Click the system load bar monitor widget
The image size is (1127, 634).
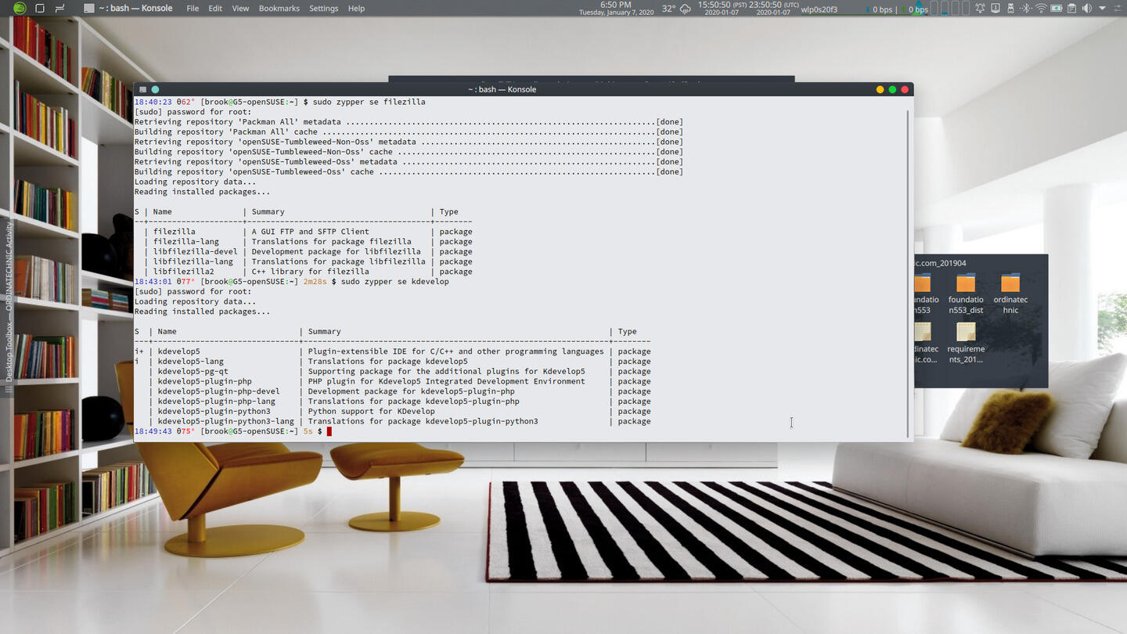click(949, 9)
